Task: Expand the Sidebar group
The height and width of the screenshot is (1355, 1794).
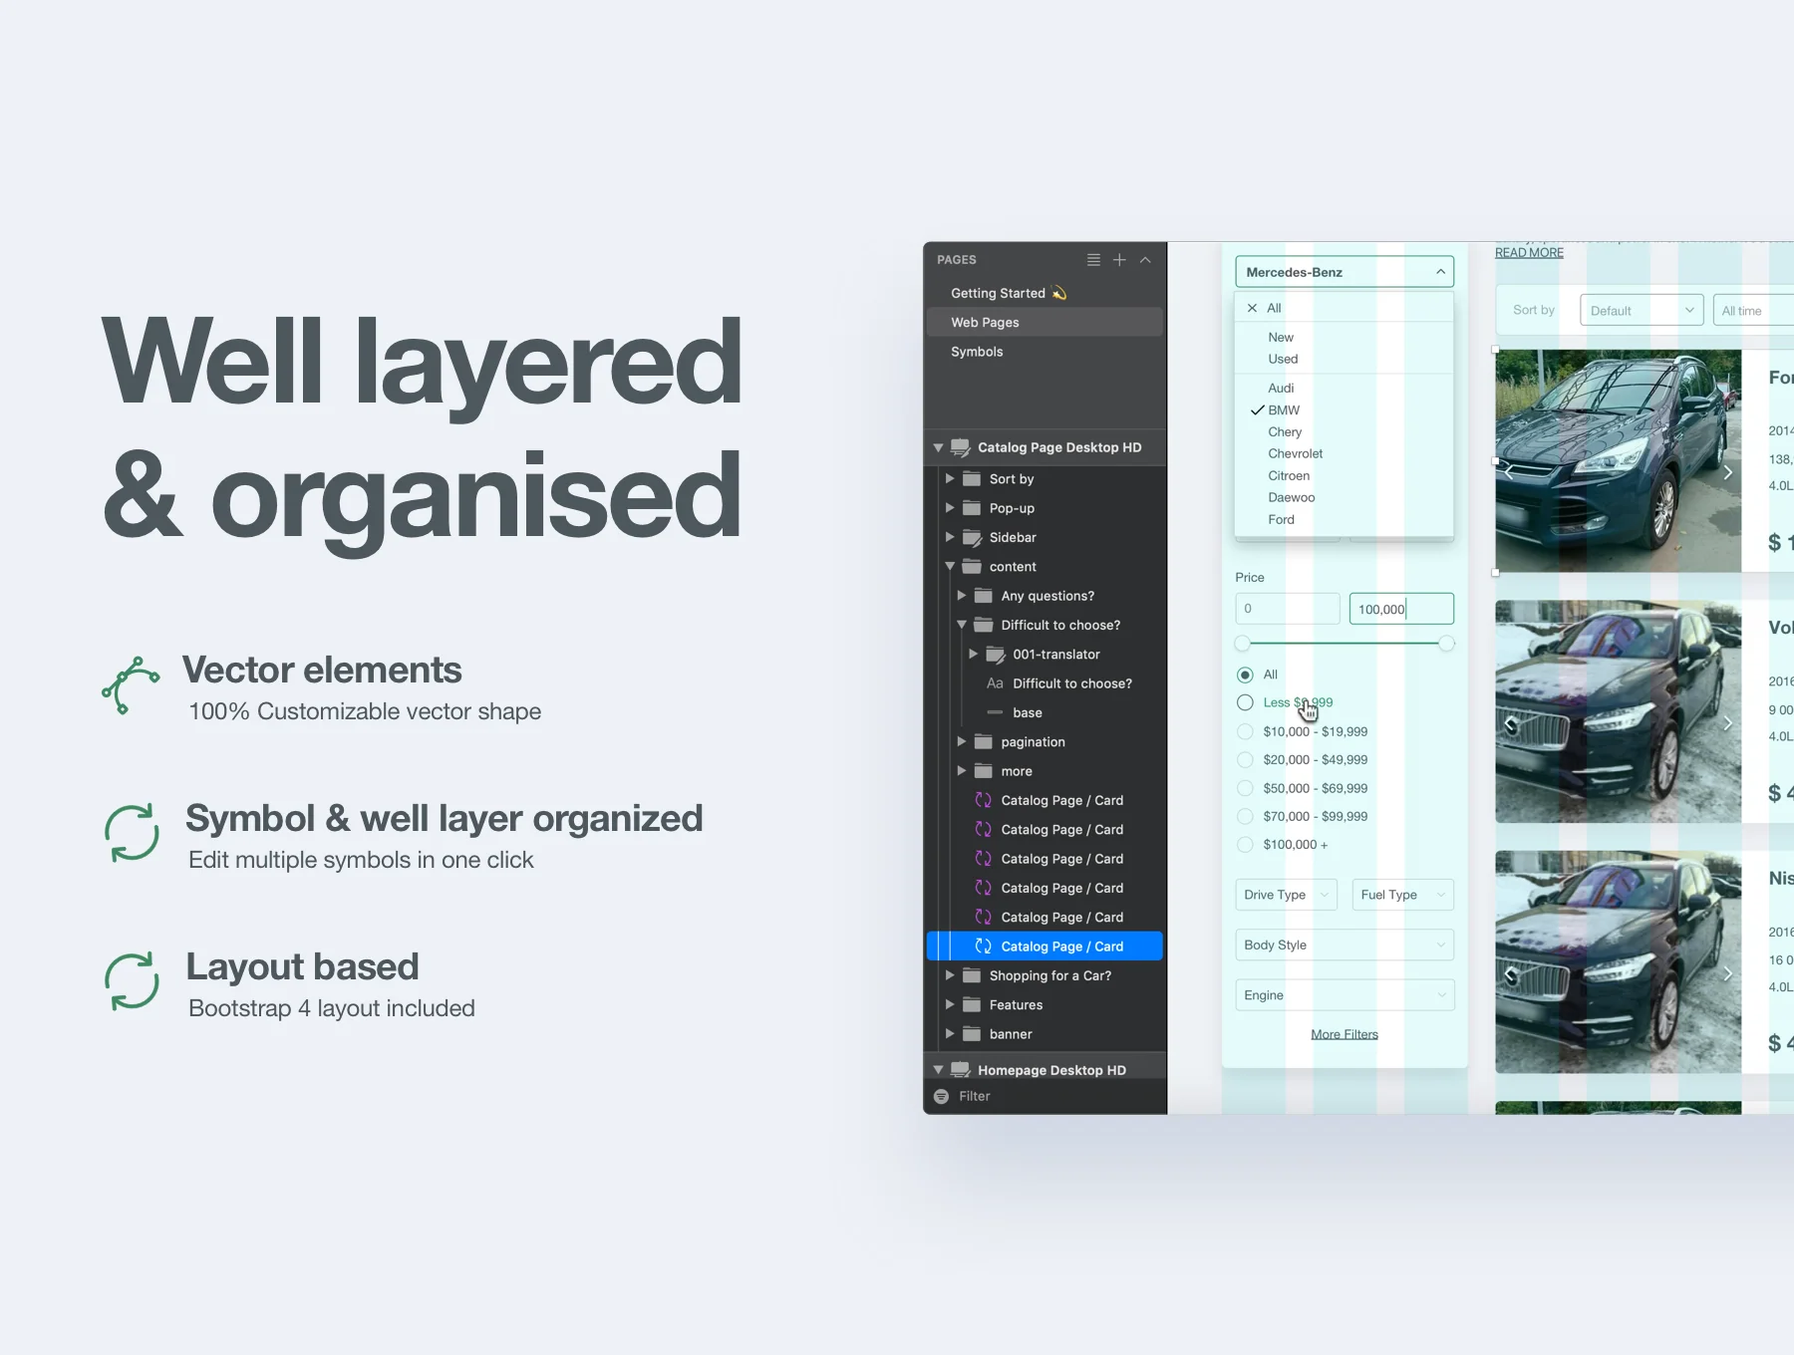Action: [x=950, y=537]
